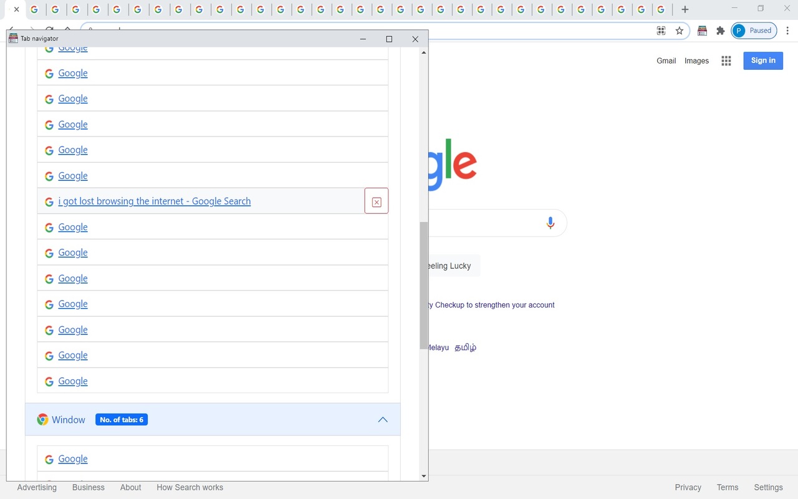
Task: Bookmark this page with the star icon
Action: (x=680, y=31)
